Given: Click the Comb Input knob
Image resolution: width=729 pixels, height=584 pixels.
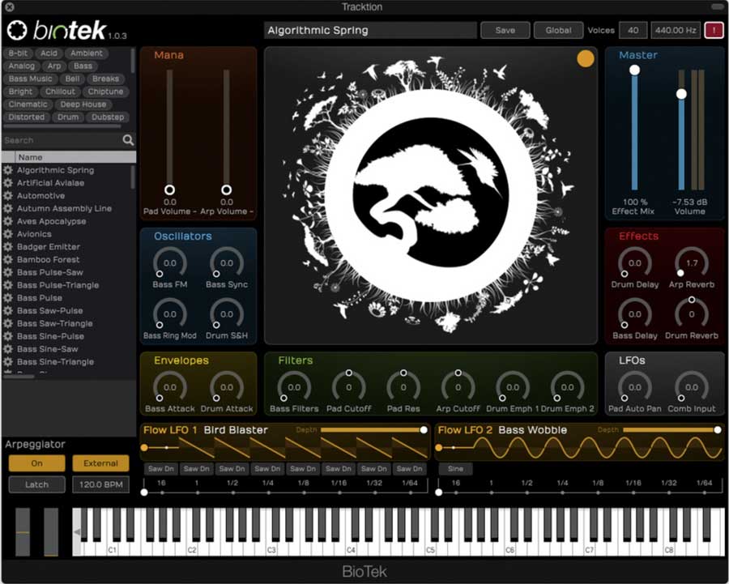Looking at the screenshot, I should click(x=692, y=387).
